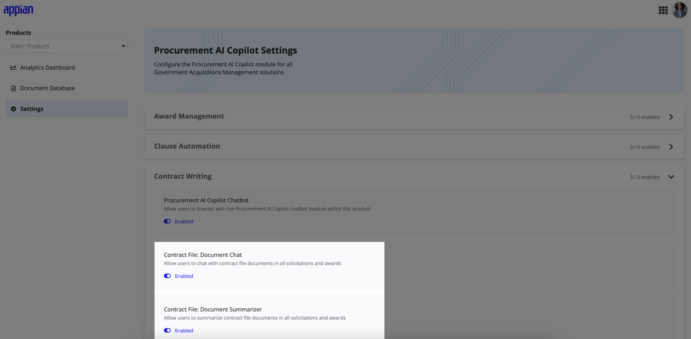Viewport: 691px width, 339px height.
Task: Click Contract File: Document Chat title
Action: click(203, 255)
